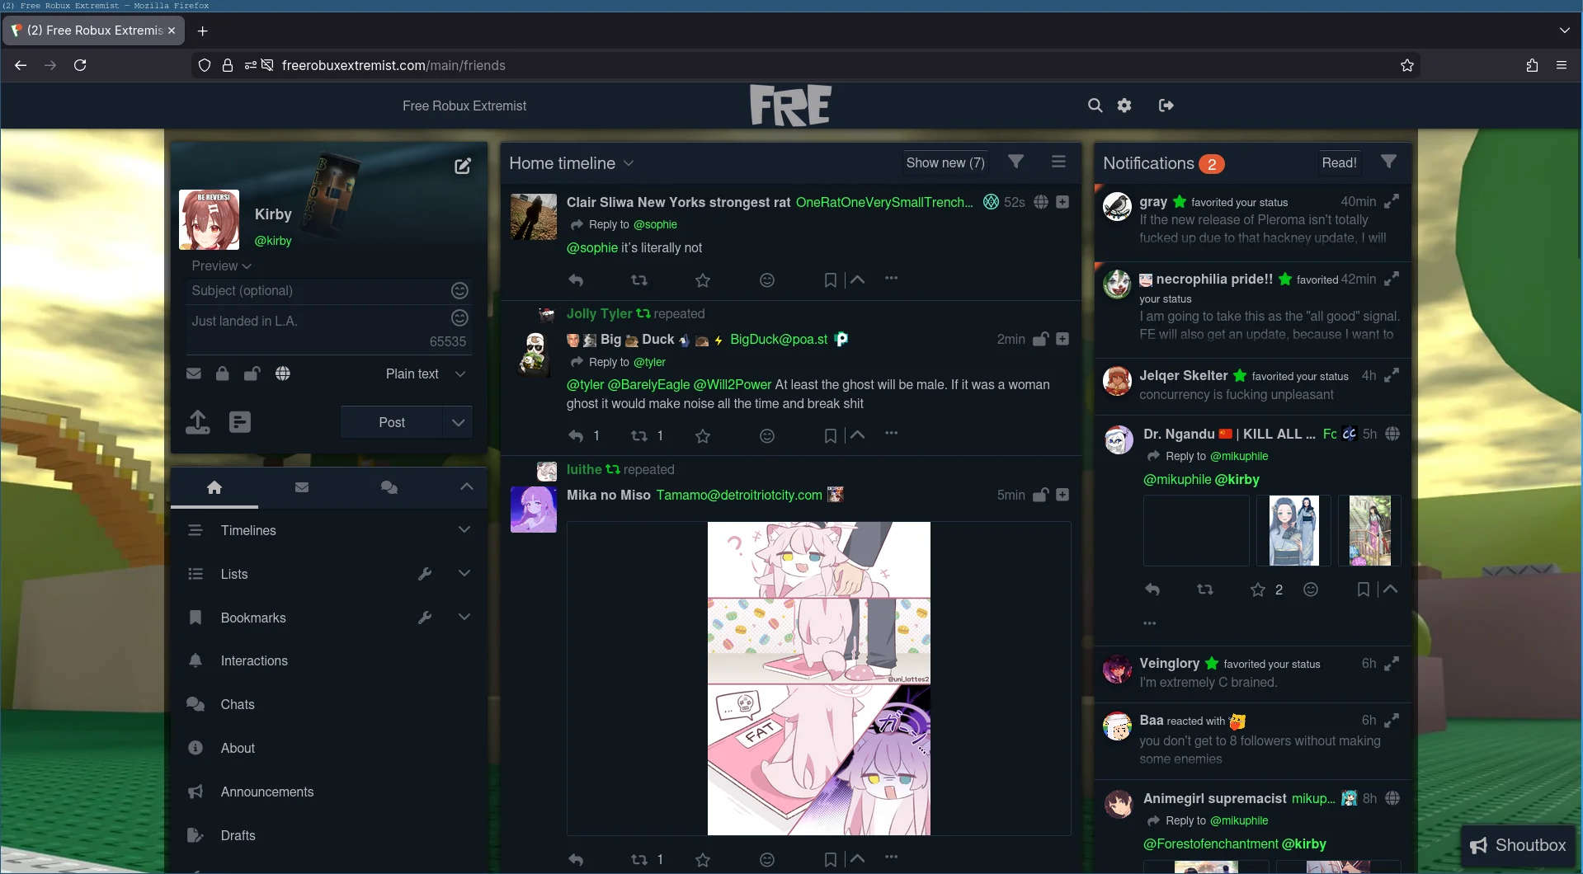Bookmark the Mika no Miso post
1583x874 pixels.
pyautogui.click(x=830, y=859)
